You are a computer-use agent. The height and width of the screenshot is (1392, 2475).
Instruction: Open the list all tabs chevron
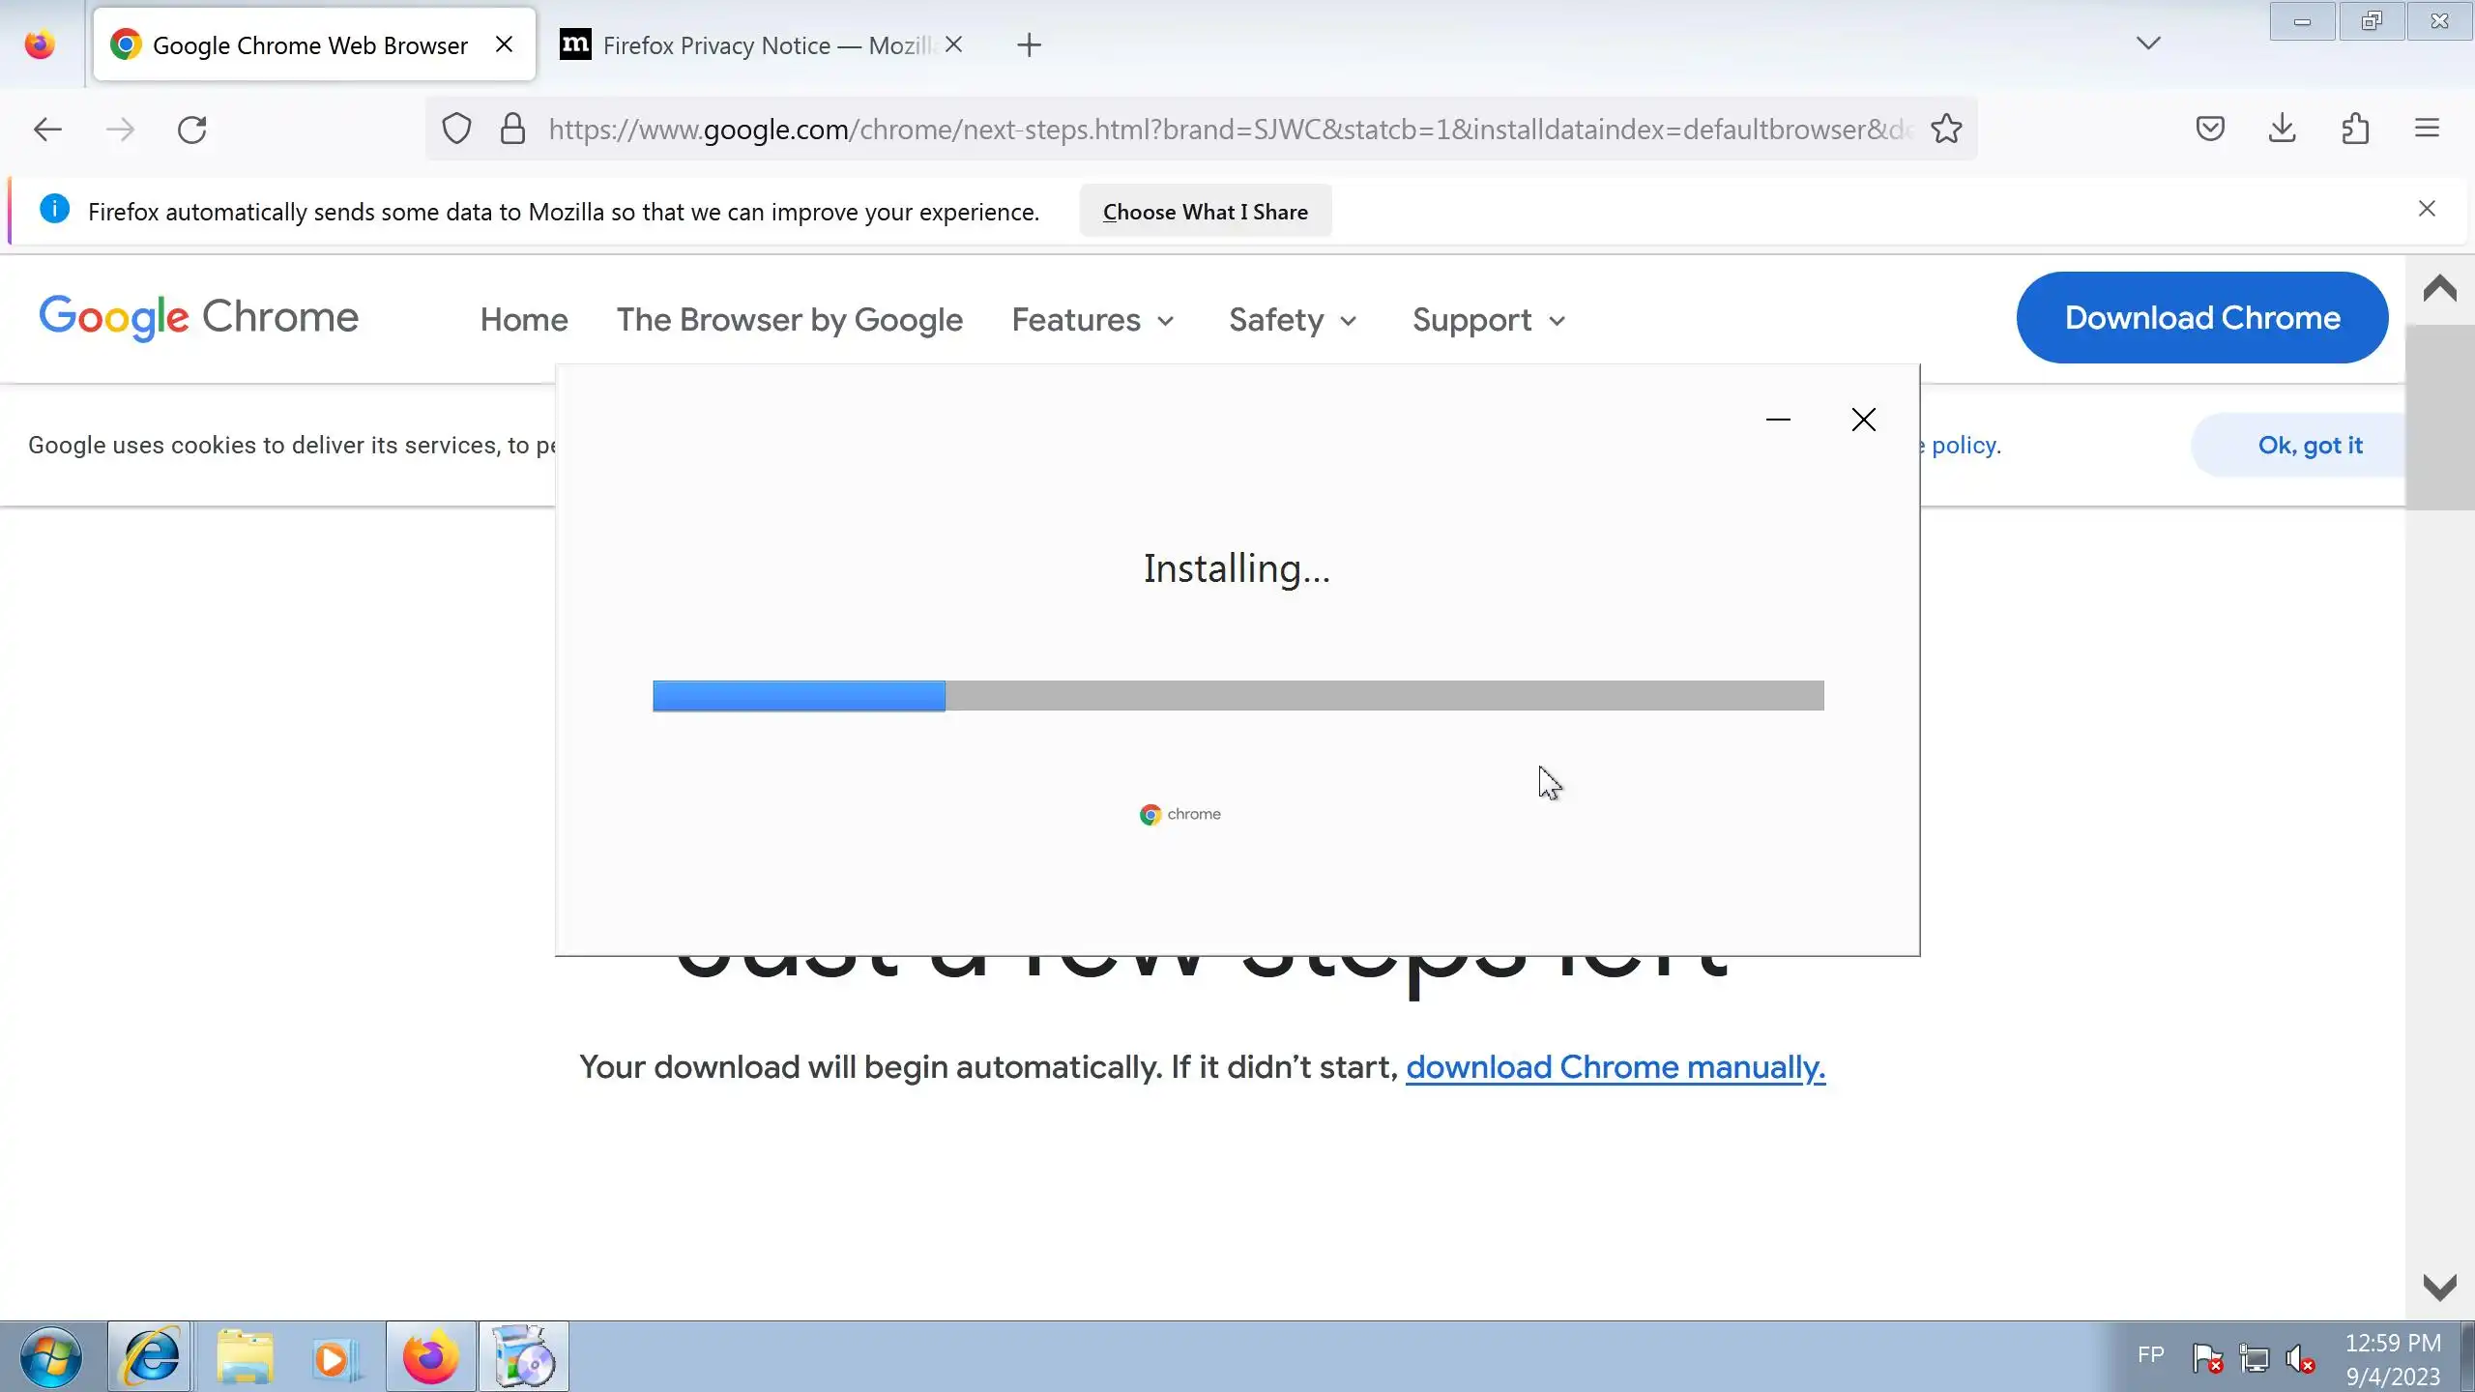(2148, 43)
